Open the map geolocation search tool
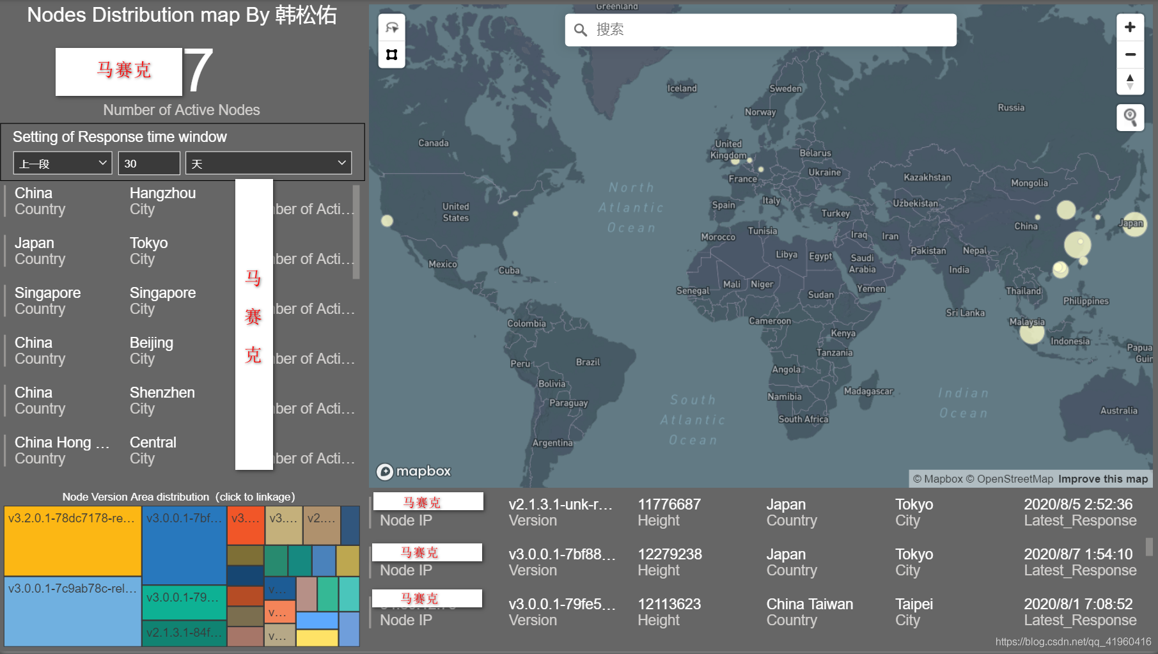This screenshot has width=1158, height=654. [1130, 118]
